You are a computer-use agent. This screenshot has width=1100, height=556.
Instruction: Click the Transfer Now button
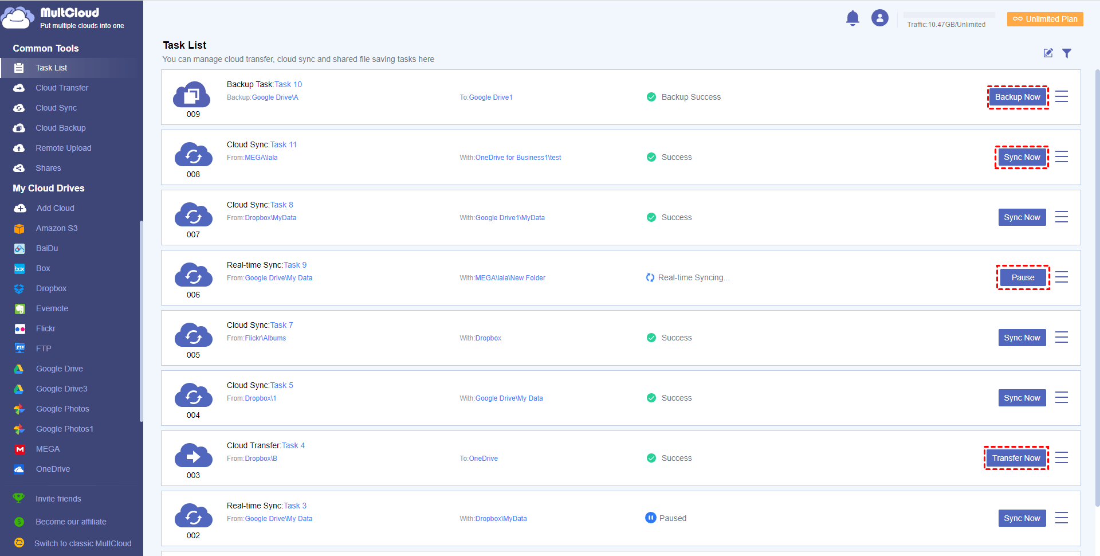click(x=1016, y=458)
